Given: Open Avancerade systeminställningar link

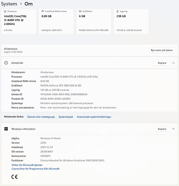Looking at the screenshot, I should [x=94, y=117].
